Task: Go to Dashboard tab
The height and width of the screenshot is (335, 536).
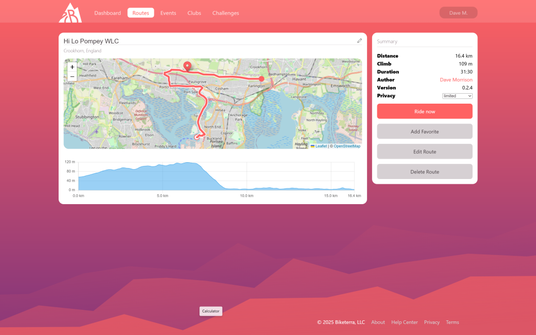Action: click(x=107, y=13)
